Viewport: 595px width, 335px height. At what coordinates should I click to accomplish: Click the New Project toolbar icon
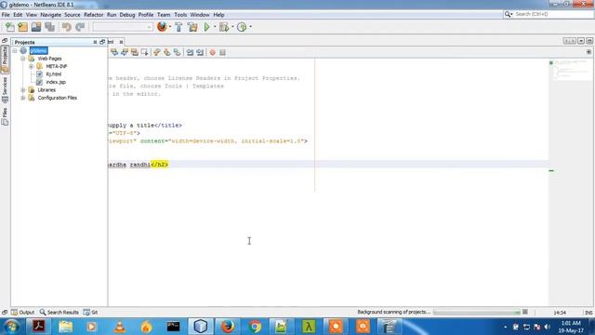22,27
